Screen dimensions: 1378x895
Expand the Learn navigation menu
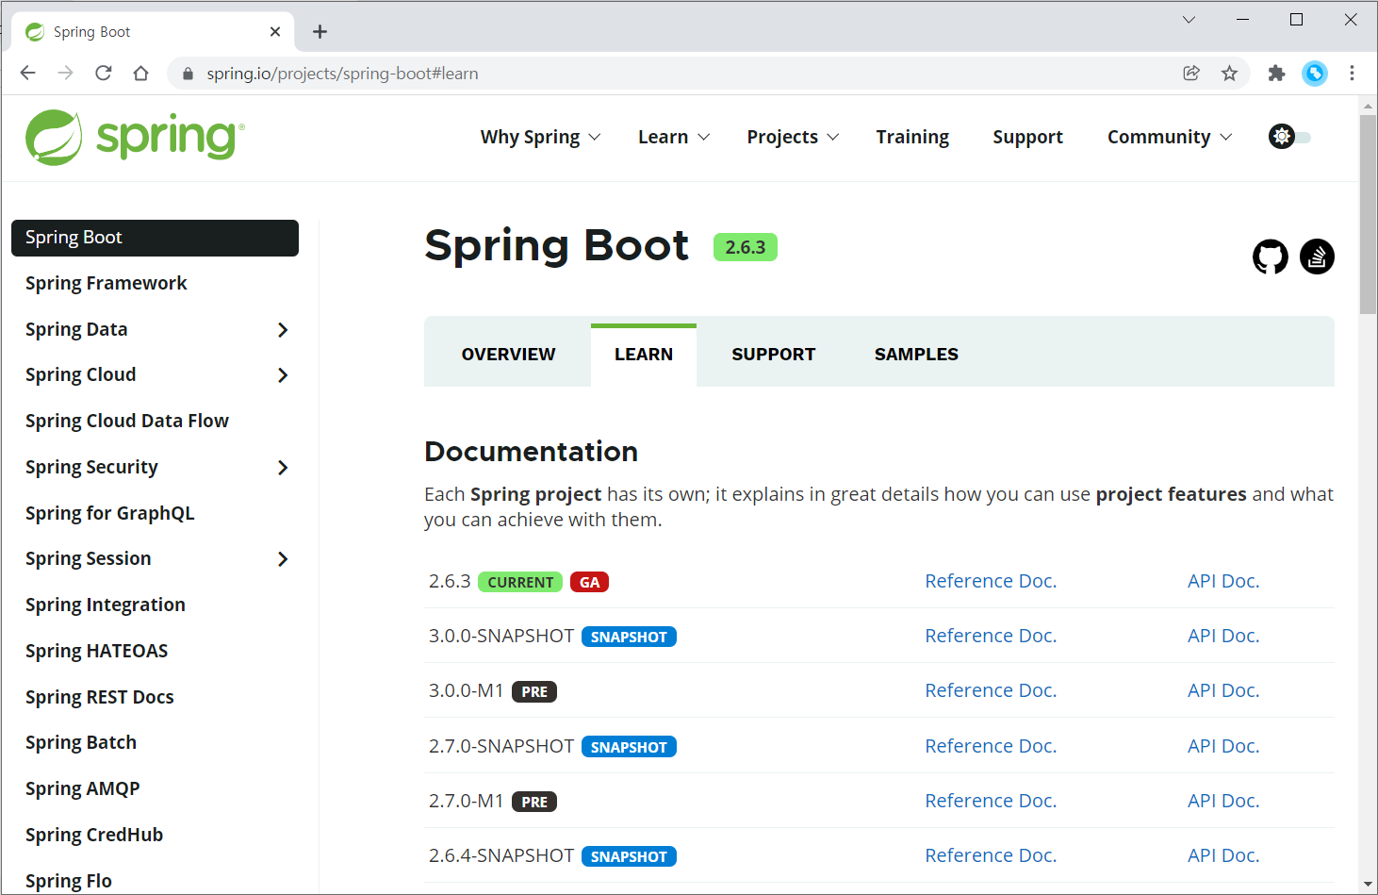click(x=673, y=137)
